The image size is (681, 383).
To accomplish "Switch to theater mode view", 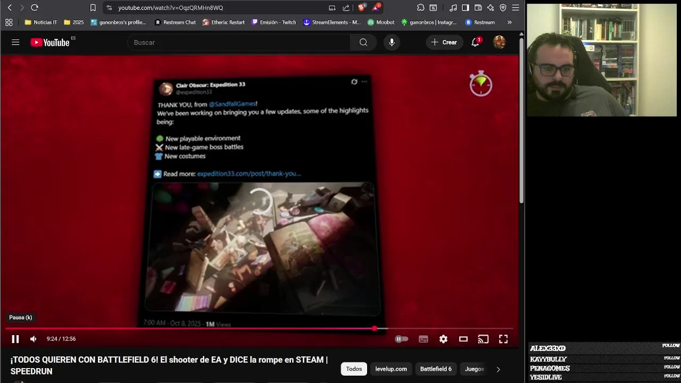I will tap(463, 339).
